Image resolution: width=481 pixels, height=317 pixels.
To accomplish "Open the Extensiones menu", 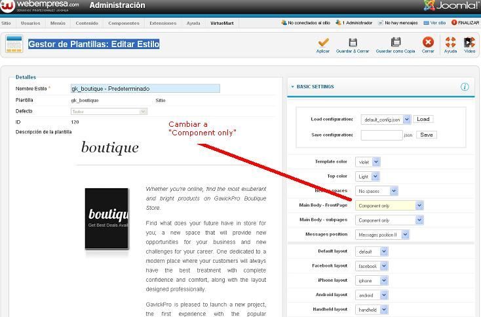I will [163, 24].
